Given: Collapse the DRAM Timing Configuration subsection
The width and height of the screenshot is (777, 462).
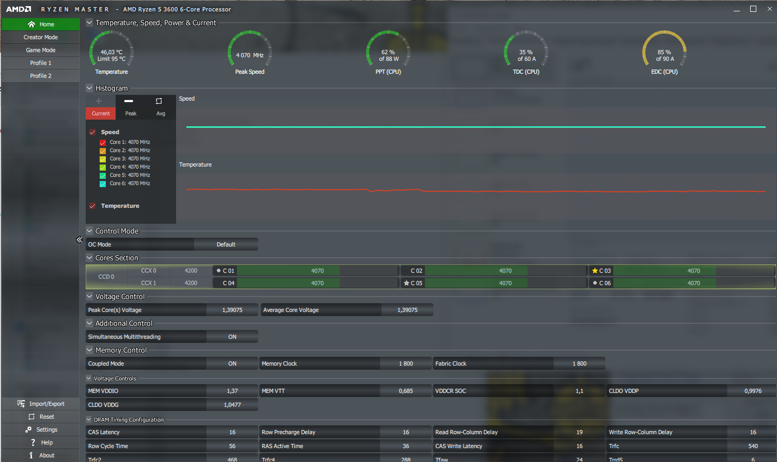Looking at the screenshot, I should [89, 420].
